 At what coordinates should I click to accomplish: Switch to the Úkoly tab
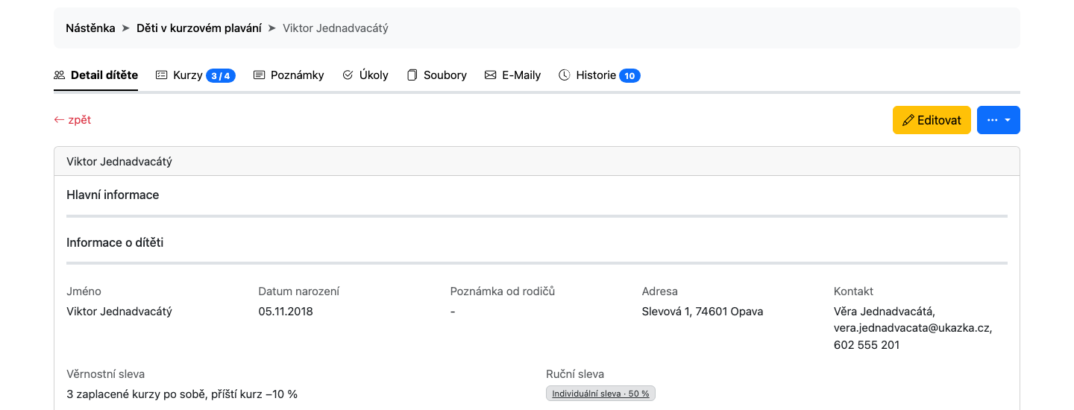point(365,75)
